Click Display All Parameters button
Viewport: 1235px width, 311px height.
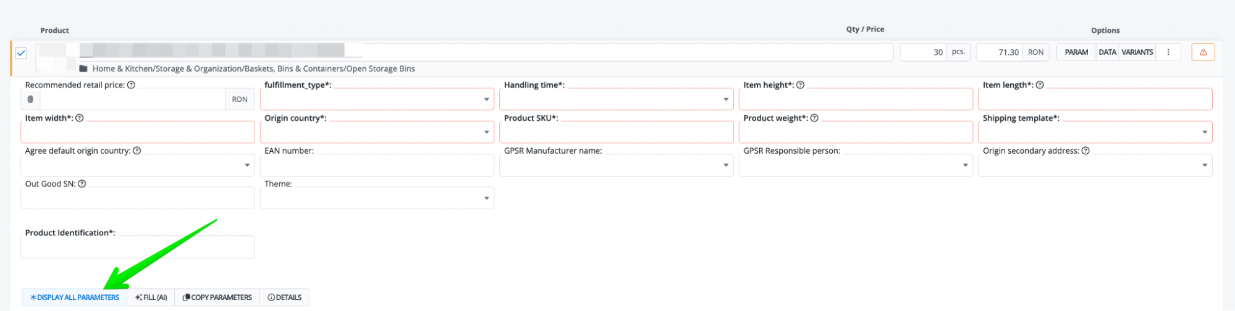(x=75, y=297)
